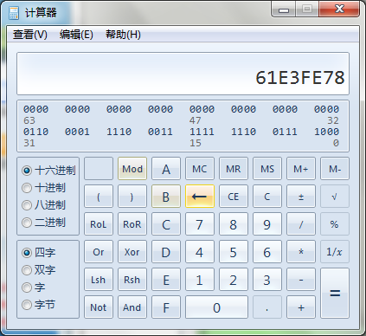Screen dimensions: 366x336
Task: Click the C clear button next to CE
Action: (x=267, y=197)
